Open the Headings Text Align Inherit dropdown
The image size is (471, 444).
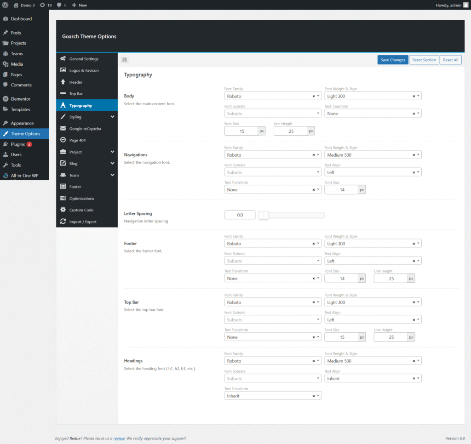(x=373, y=379)
